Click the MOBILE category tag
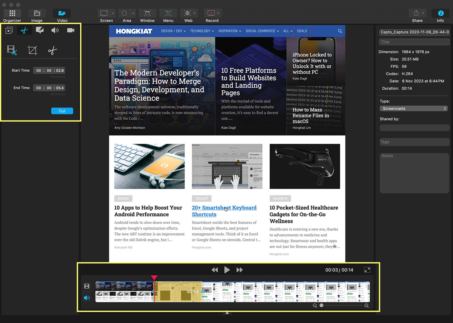Screen dimensions: 453x323 [123, 199]
